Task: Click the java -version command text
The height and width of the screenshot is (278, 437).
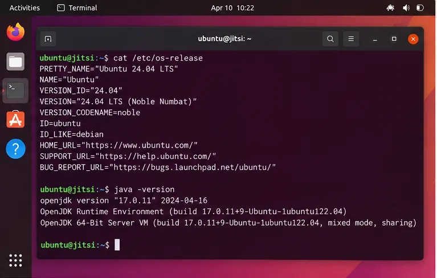Action: point(144,190)
